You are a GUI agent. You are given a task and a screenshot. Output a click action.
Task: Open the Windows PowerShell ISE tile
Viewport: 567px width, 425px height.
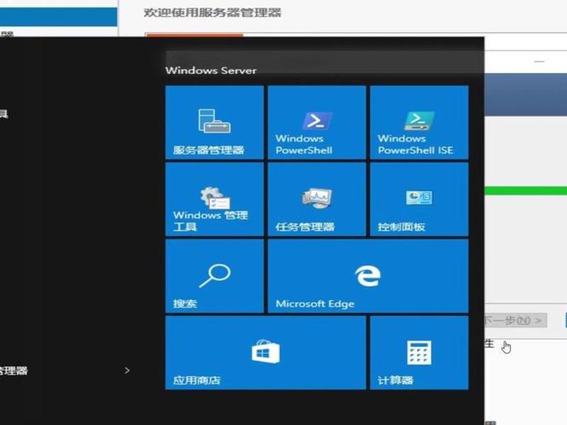point(419,122)
